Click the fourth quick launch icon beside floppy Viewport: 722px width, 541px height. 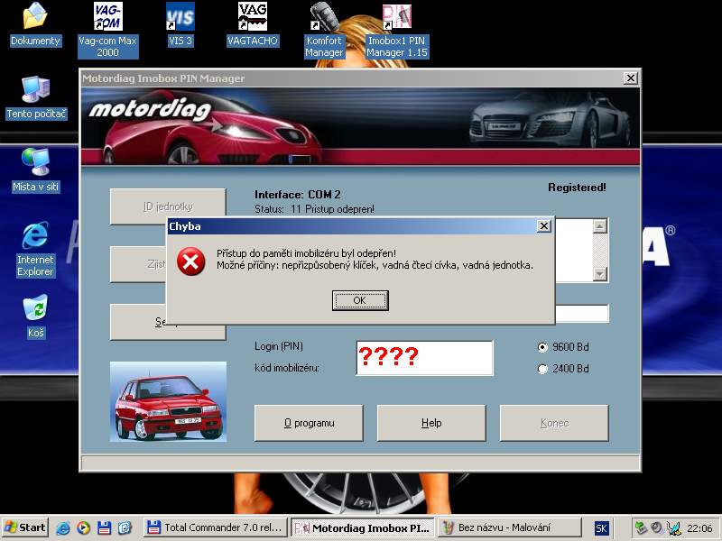125,527
